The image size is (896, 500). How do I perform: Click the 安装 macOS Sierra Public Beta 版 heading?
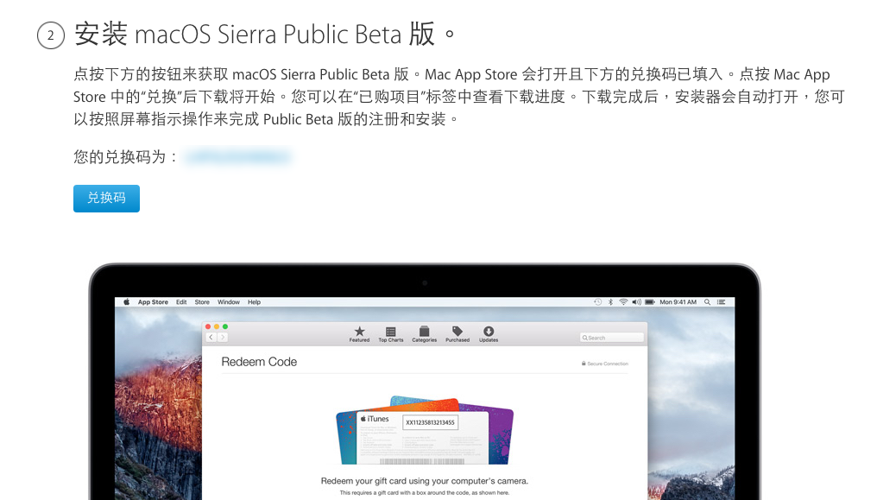[x=265, y=35]
